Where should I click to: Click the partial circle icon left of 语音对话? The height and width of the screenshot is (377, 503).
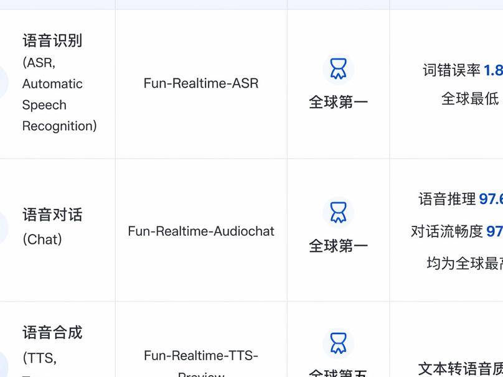[4, 227]
